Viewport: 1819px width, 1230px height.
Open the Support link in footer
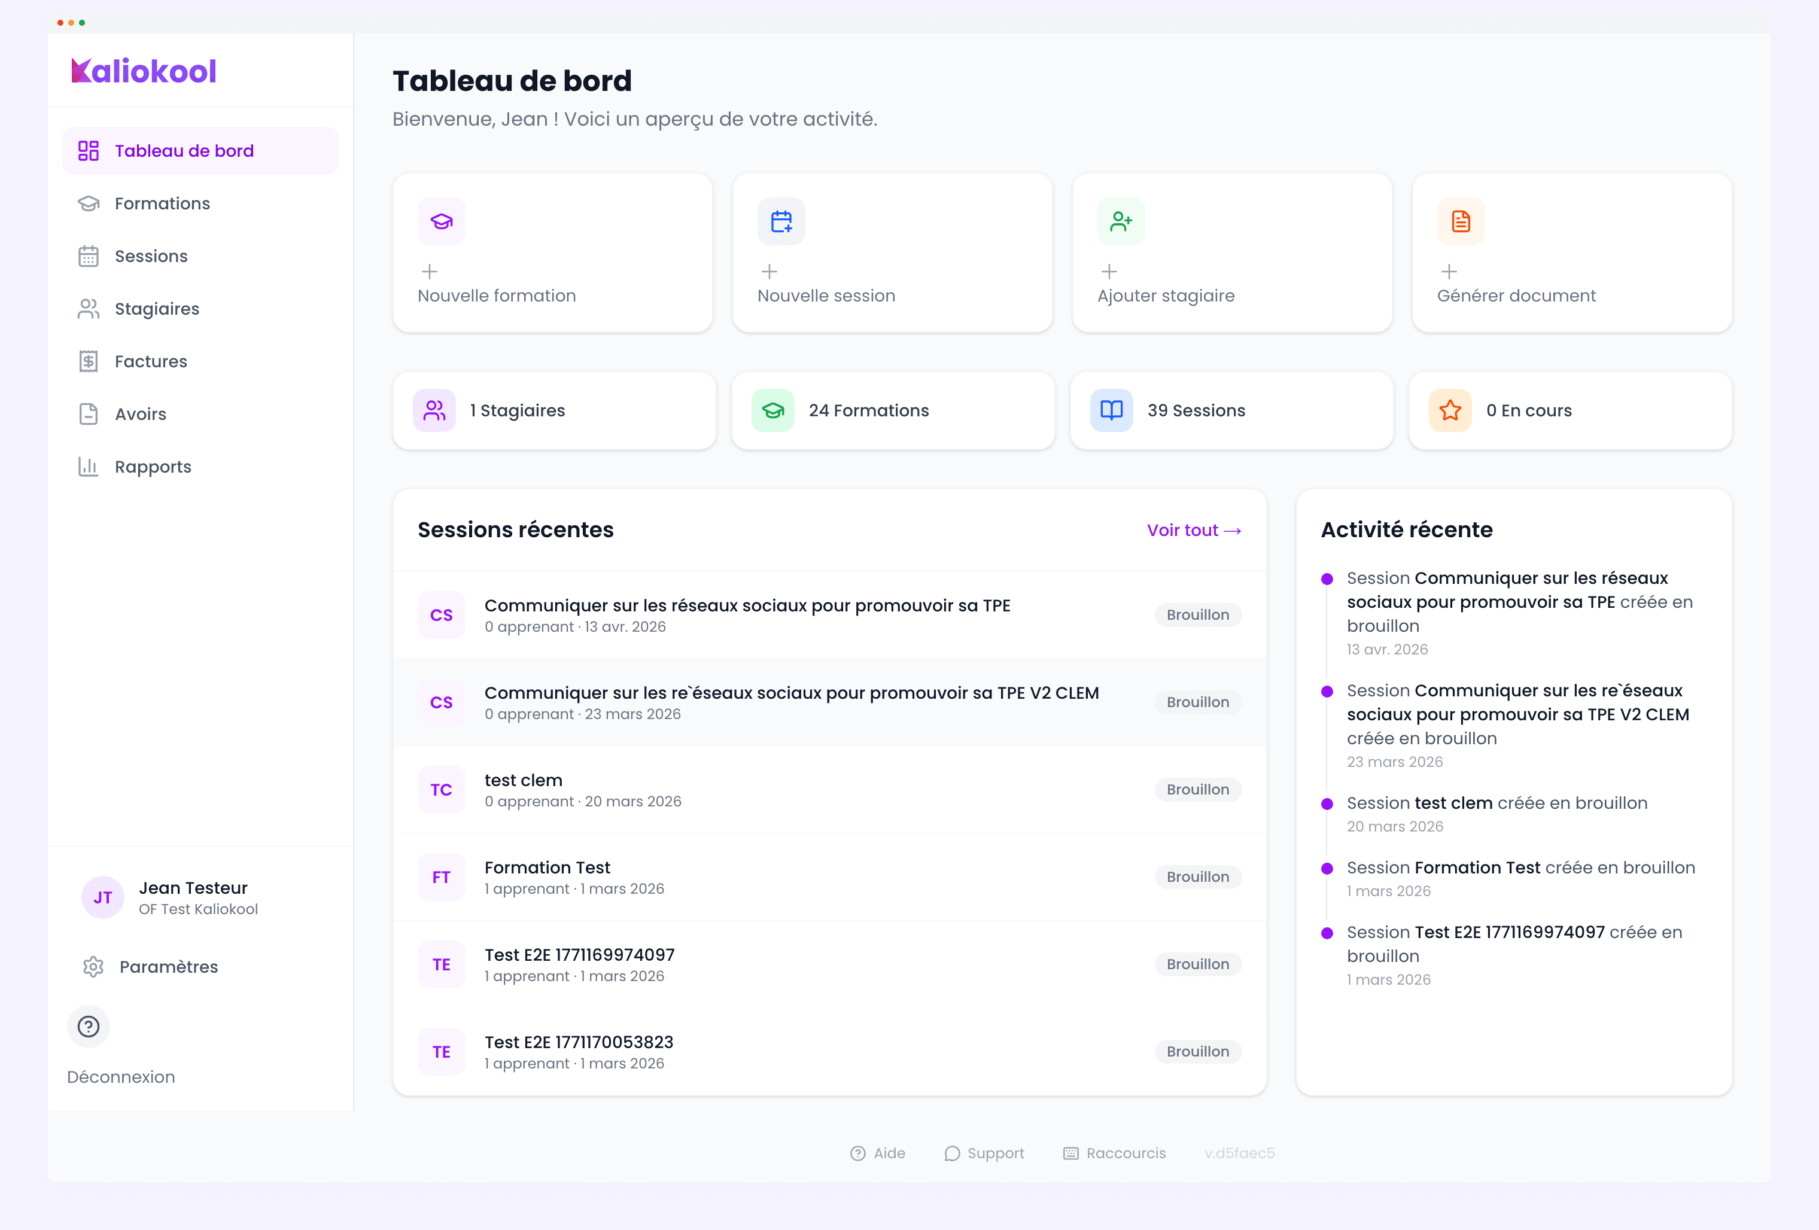tap(985, 1153)
